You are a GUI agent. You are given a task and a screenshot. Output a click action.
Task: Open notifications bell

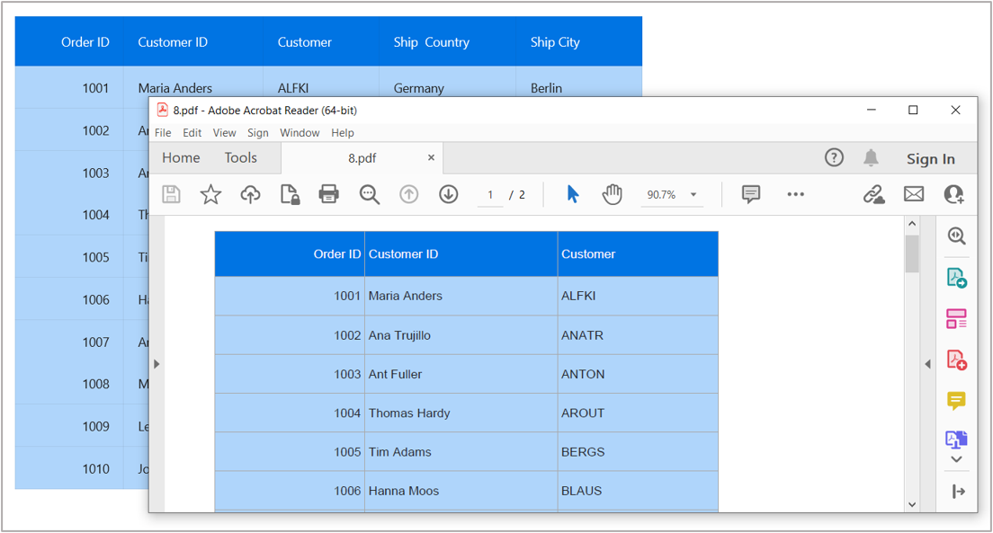pos(871,158)
